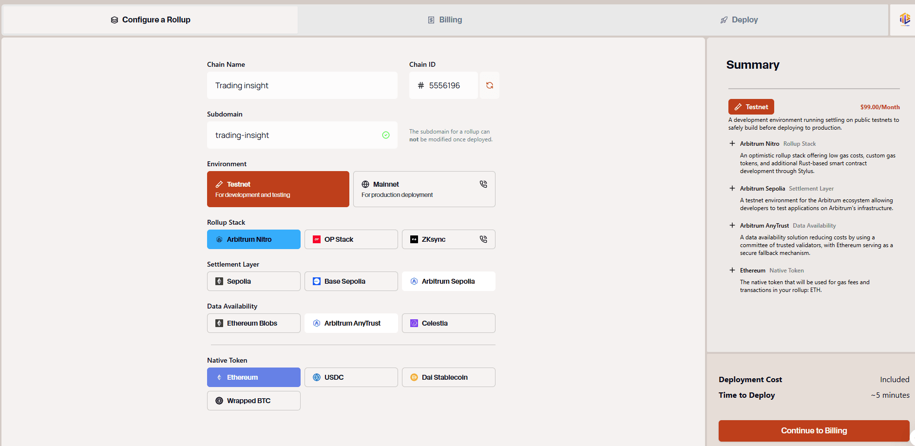Click the rocket icon beside Deploy
Viewport: 915px width, 446px height.
[724, 20]
